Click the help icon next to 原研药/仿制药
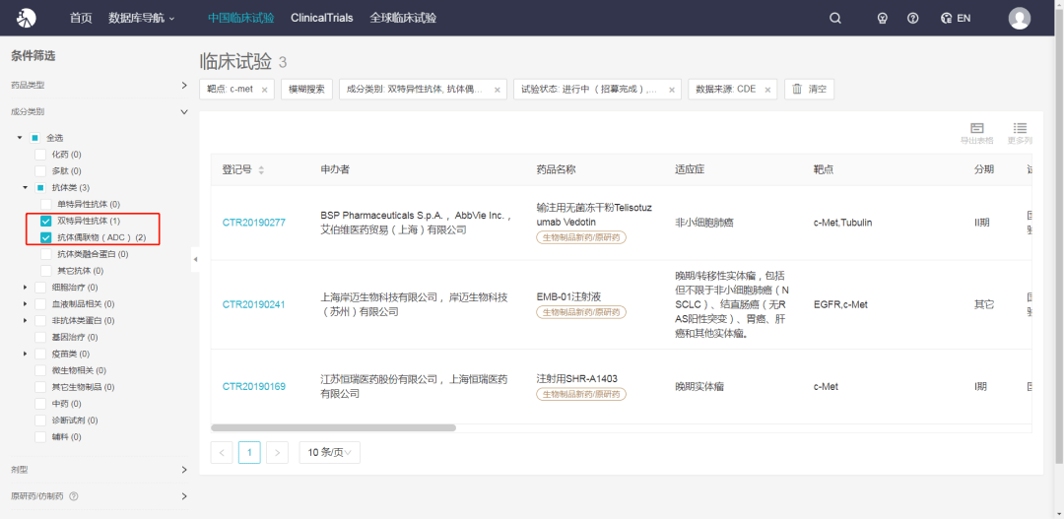1064x519 pixels. [x=74, y=496]
